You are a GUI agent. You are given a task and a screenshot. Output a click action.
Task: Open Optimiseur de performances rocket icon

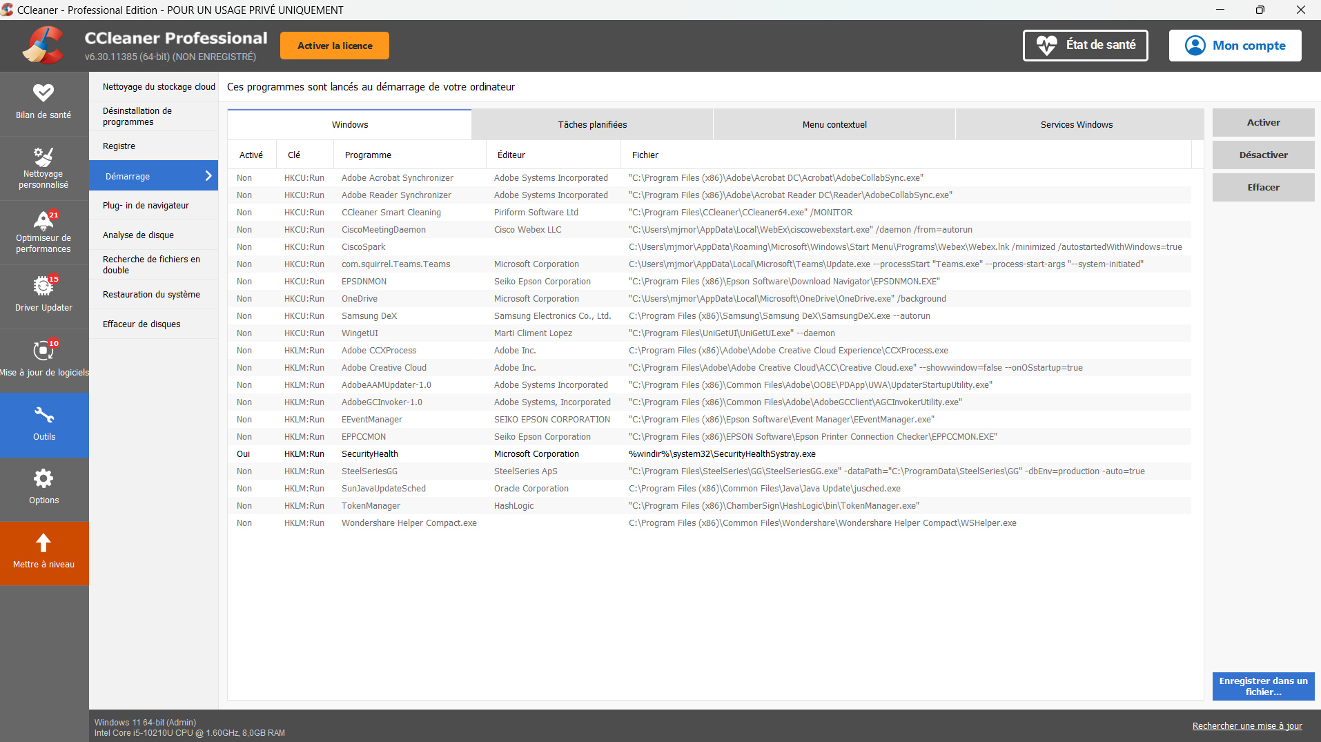(x=43, y=221)
